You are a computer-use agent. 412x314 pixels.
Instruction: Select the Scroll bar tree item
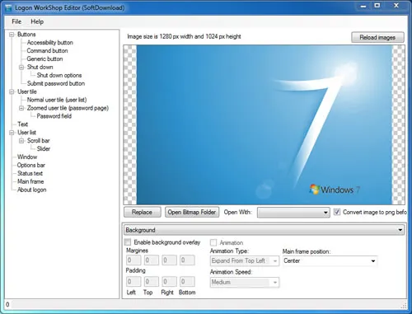(x=38, y=141)
